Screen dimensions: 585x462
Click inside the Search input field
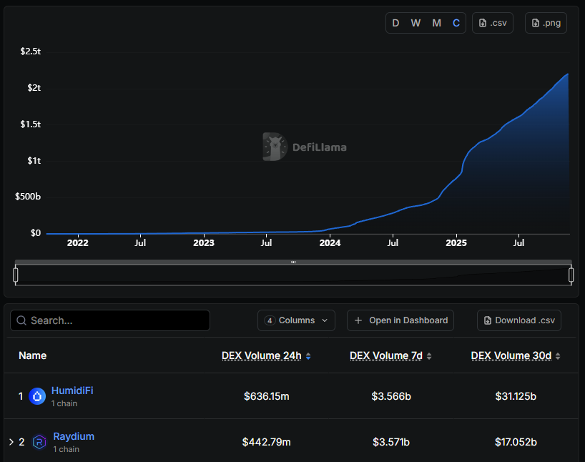click(x=107, y=320)
